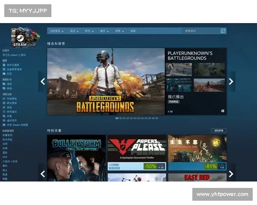Open the 视频 dropdown menu
257x205 pixels.
point(120,31)
